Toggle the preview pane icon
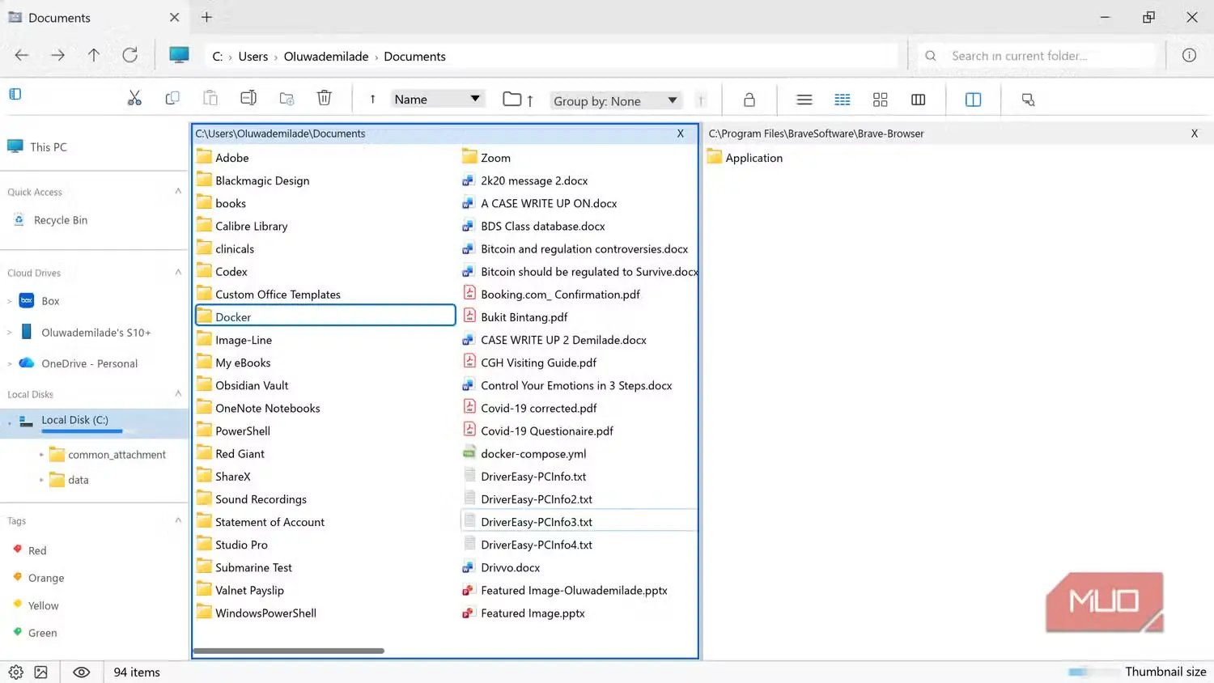This screenshot has height=683, width=1214. click(1029, 100)
